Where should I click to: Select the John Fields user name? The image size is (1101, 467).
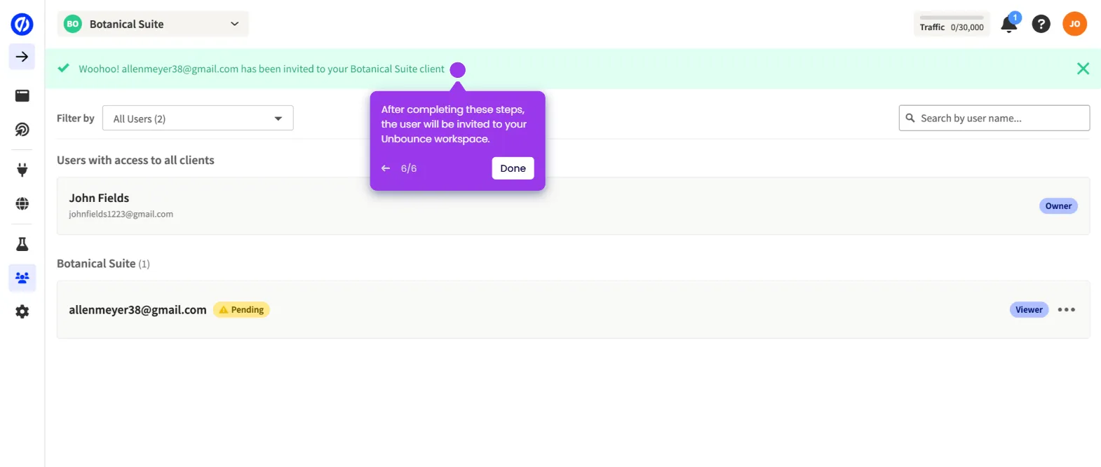tap(99, 198)
